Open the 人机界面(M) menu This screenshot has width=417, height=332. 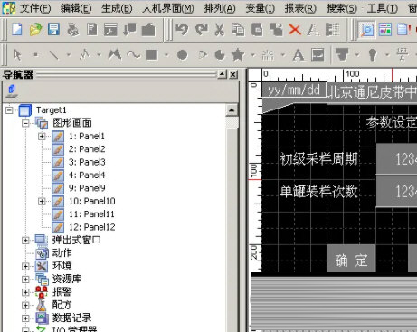pyautogui.click(x=168, y=8)
